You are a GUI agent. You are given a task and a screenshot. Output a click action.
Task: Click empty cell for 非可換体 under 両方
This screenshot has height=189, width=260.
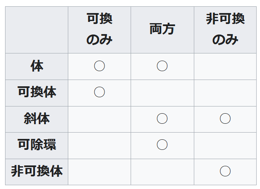(x=162, y=171)
